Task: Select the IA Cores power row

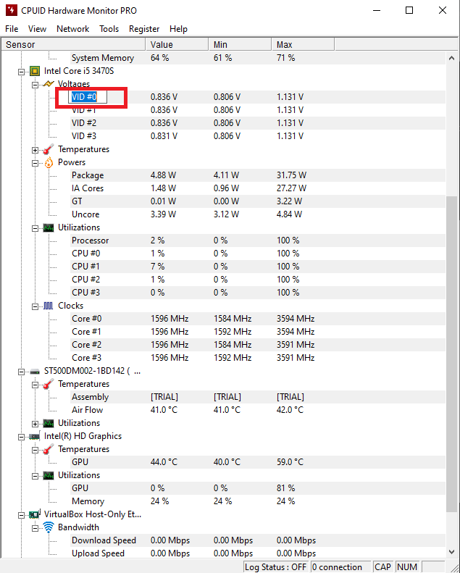Action: click(258, 188)
